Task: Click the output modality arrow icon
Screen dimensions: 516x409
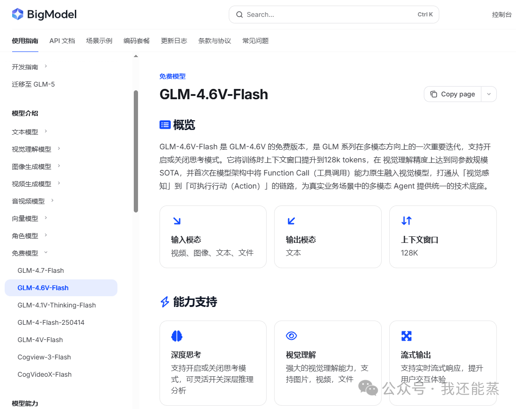Action: click(x=291, y=221)
